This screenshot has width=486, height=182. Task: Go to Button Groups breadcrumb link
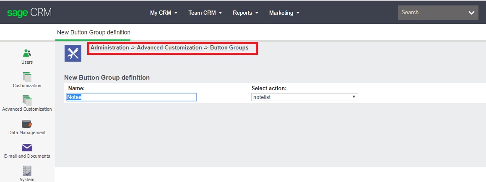(229, 48)
